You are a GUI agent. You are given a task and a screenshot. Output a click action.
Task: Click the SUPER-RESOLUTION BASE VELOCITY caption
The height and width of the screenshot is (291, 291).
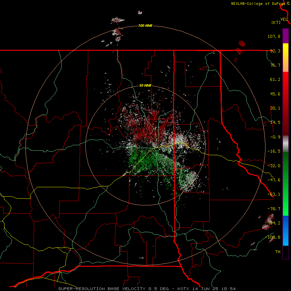tap(102, 289)
